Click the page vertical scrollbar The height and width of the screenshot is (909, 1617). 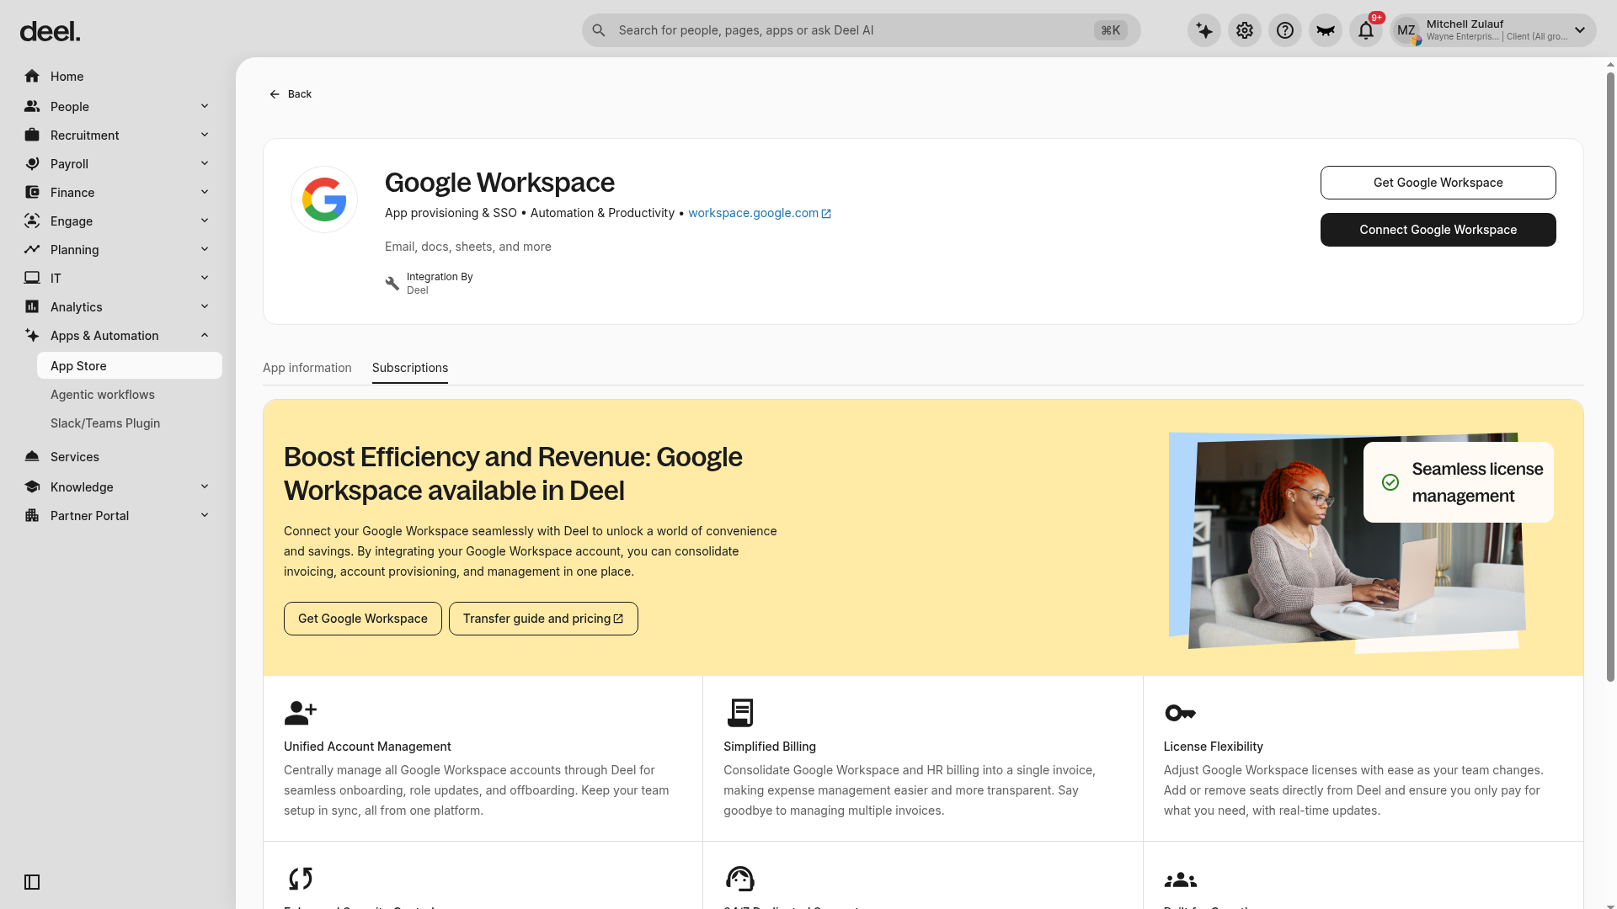coord(1610,377)
